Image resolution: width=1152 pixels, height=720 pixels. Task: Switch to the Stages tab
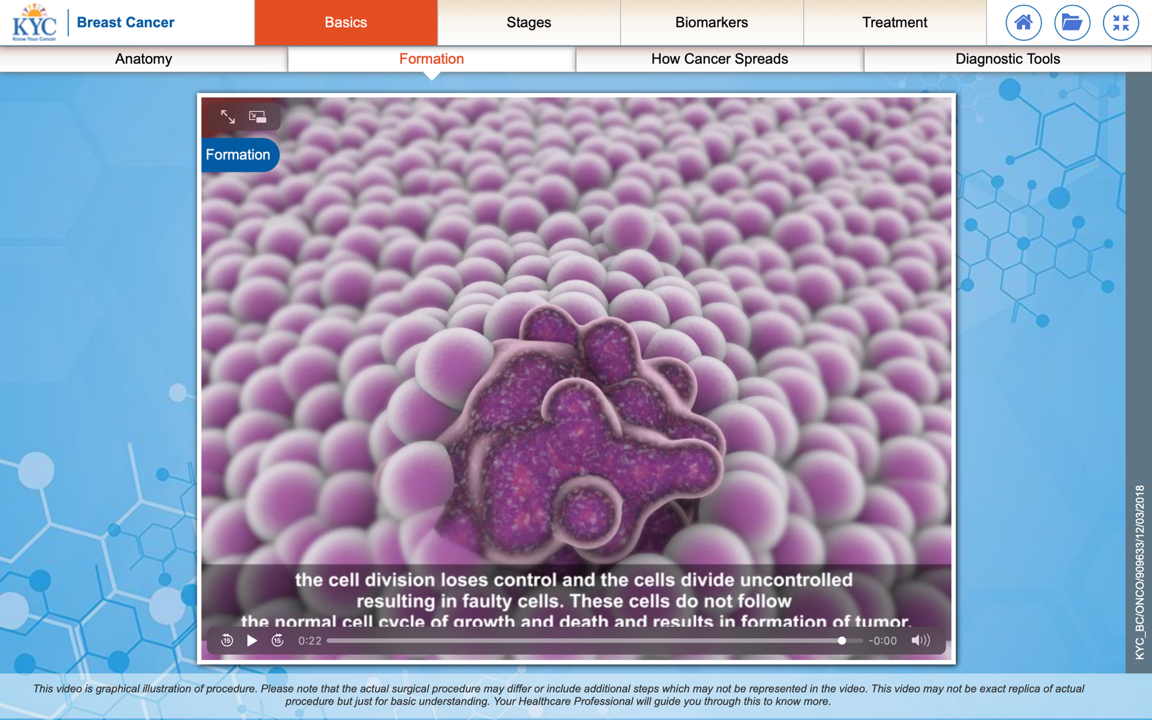click(529, 22)
